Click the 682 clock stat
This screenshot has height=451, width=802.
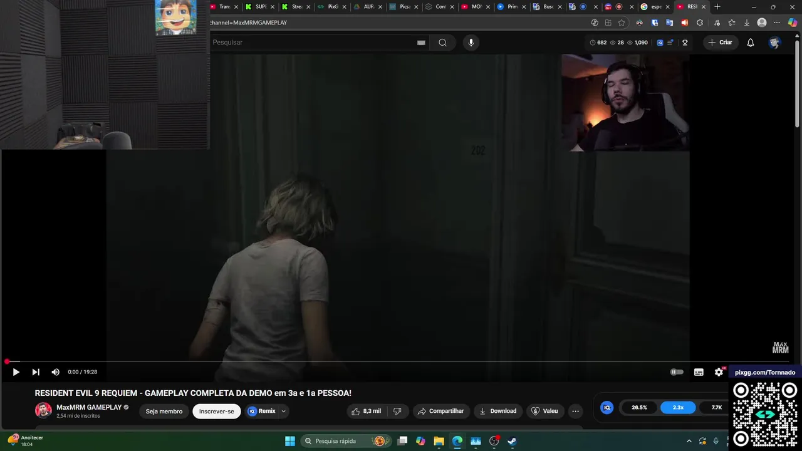598,43
